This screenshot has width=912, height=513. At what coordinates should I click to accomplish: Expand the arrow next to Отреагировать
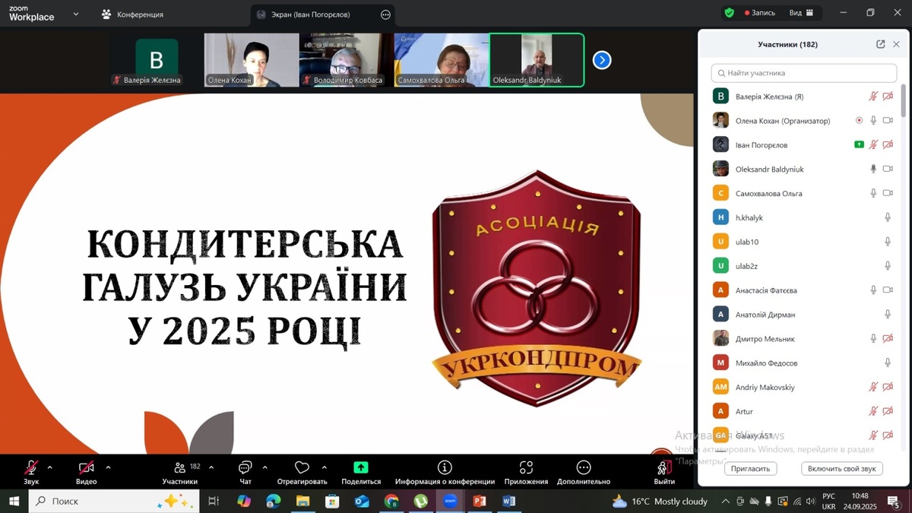[325, 467]
